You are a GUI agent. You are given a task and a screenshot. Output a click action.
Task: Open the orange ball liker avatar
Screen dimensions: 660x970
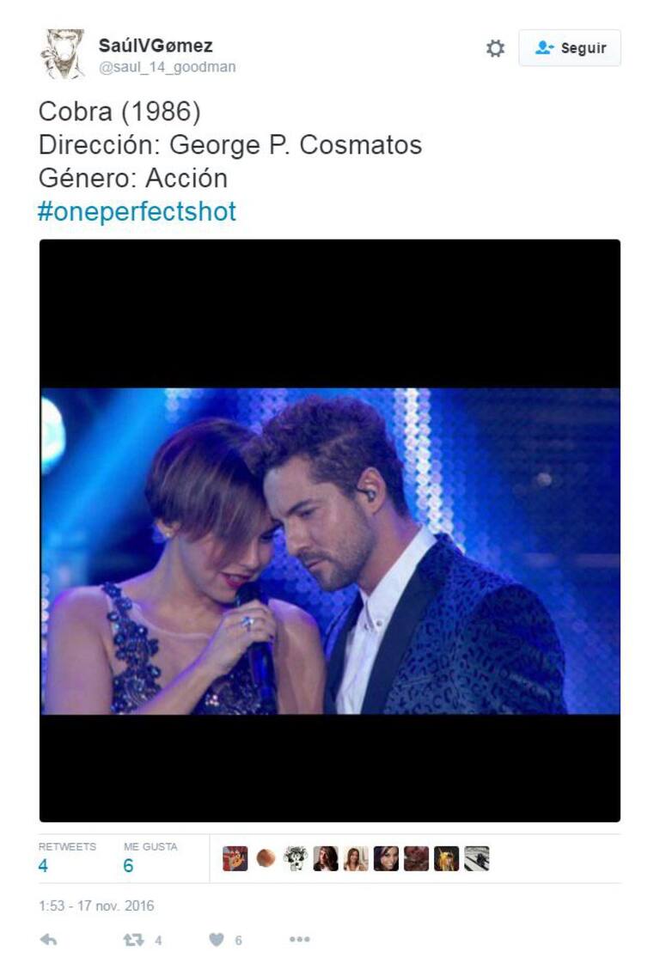tap(266, 858)
